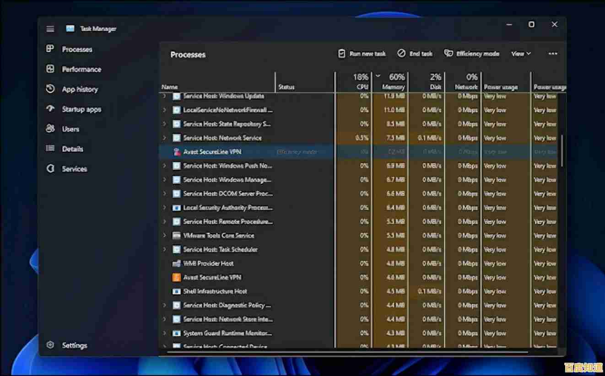Click the End task button
This screenshot has height=376, width=605.
click(x=415, y=54)
